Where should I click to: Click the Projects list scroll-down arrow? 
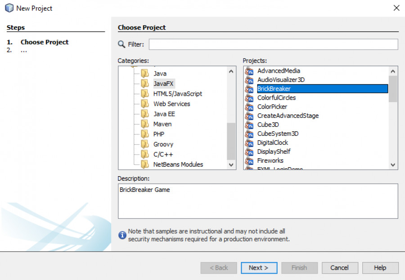pos(393,164)
